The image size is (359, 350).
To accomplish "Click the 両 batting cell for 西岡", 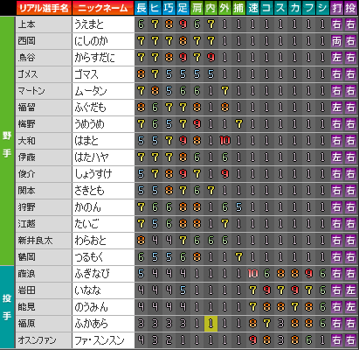I will (x=337, y=41).
